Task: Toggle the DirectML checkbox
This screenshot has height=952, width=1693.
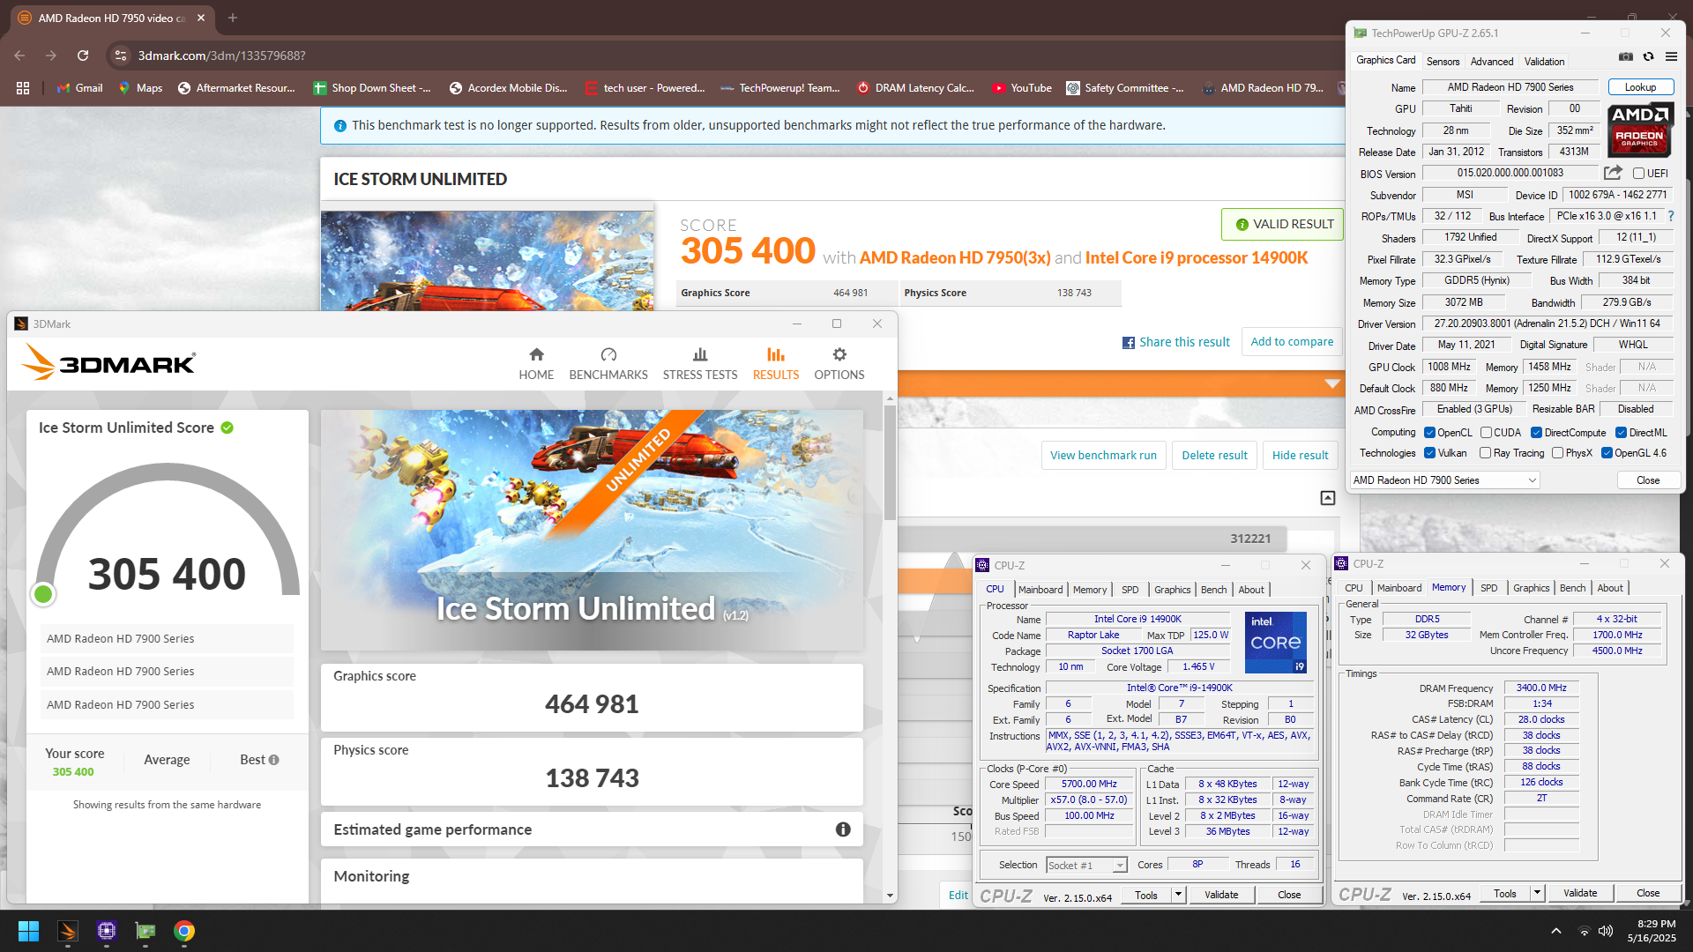Action: coord(1621,433)
